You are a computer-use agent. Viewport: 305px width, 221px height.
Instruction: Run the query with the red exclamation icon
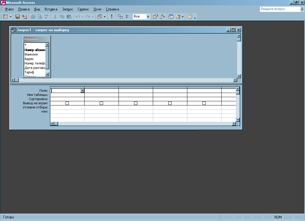[112, 17]
